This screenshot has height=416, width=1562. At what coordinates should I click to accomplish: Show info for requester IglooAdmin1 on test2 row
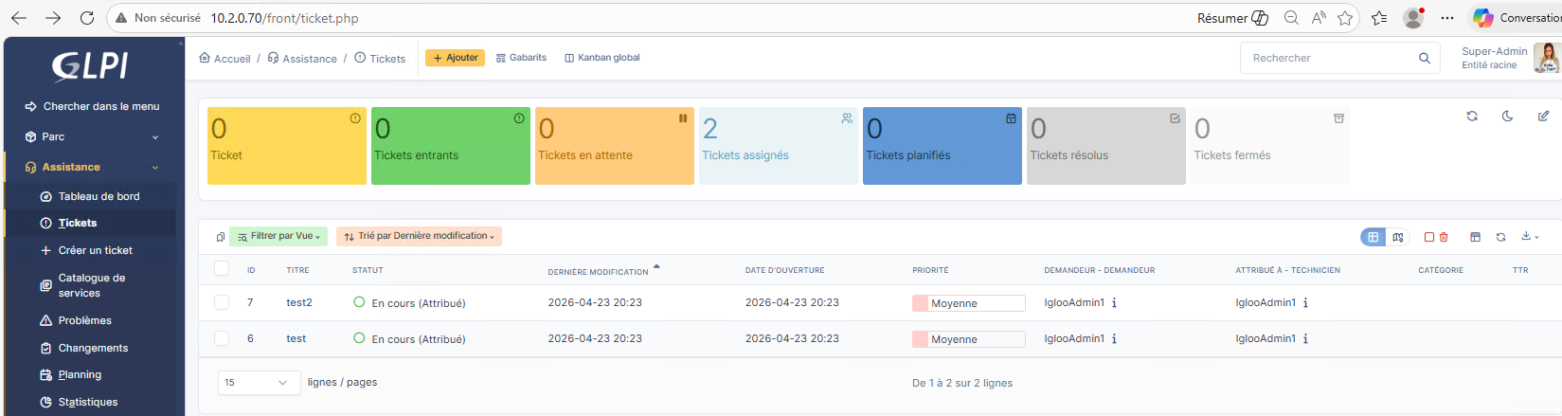(1114, 302)
